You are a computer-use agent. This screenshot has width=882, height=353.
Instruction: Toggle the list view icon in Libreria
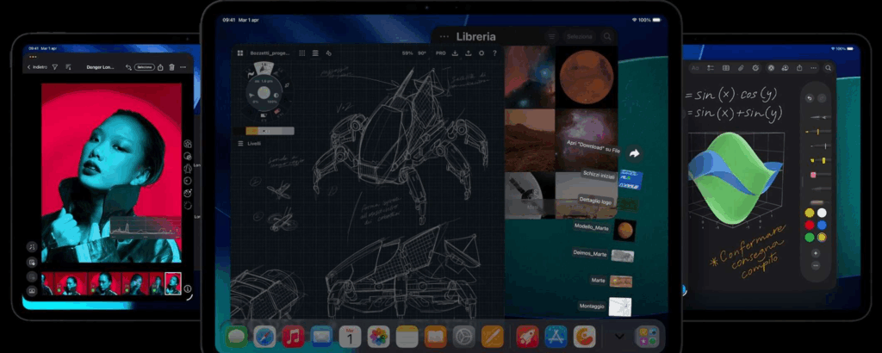click(x=551, y=37)
